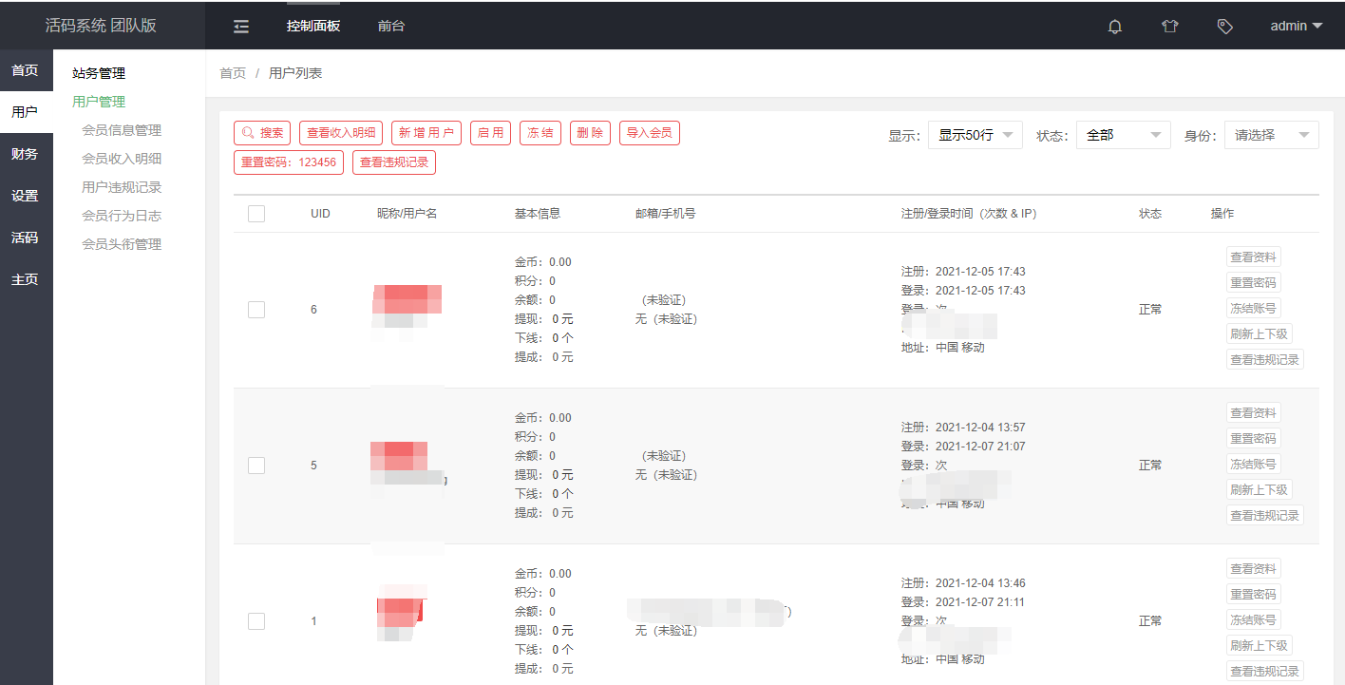Collapse the sidebar menu toggle icon
The image size is (1345, 685).
241,27
